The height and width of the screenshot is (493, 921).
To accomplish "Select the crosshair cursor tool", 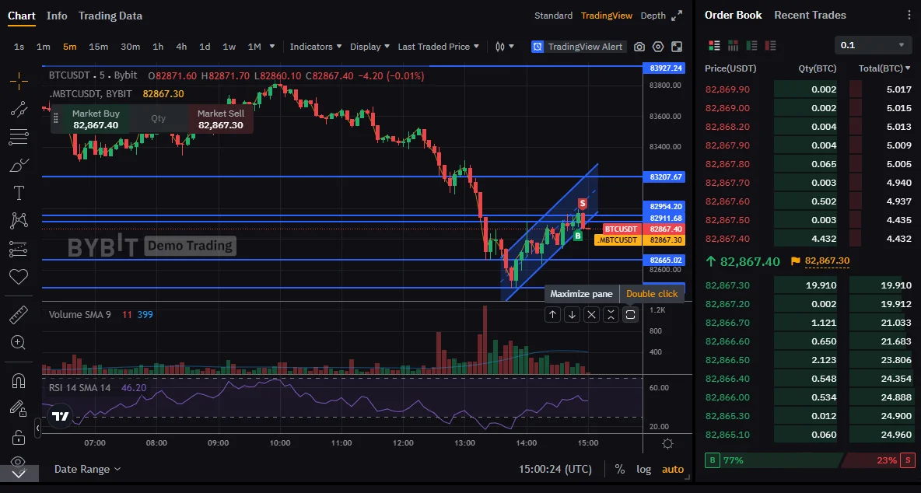I will (19, 82).
